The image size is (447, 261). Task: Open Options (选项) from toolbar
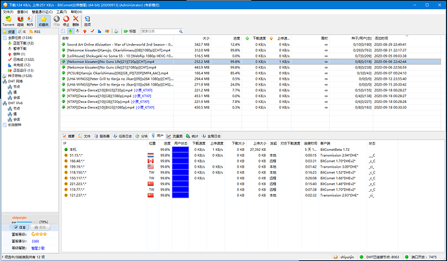[87, 21]
